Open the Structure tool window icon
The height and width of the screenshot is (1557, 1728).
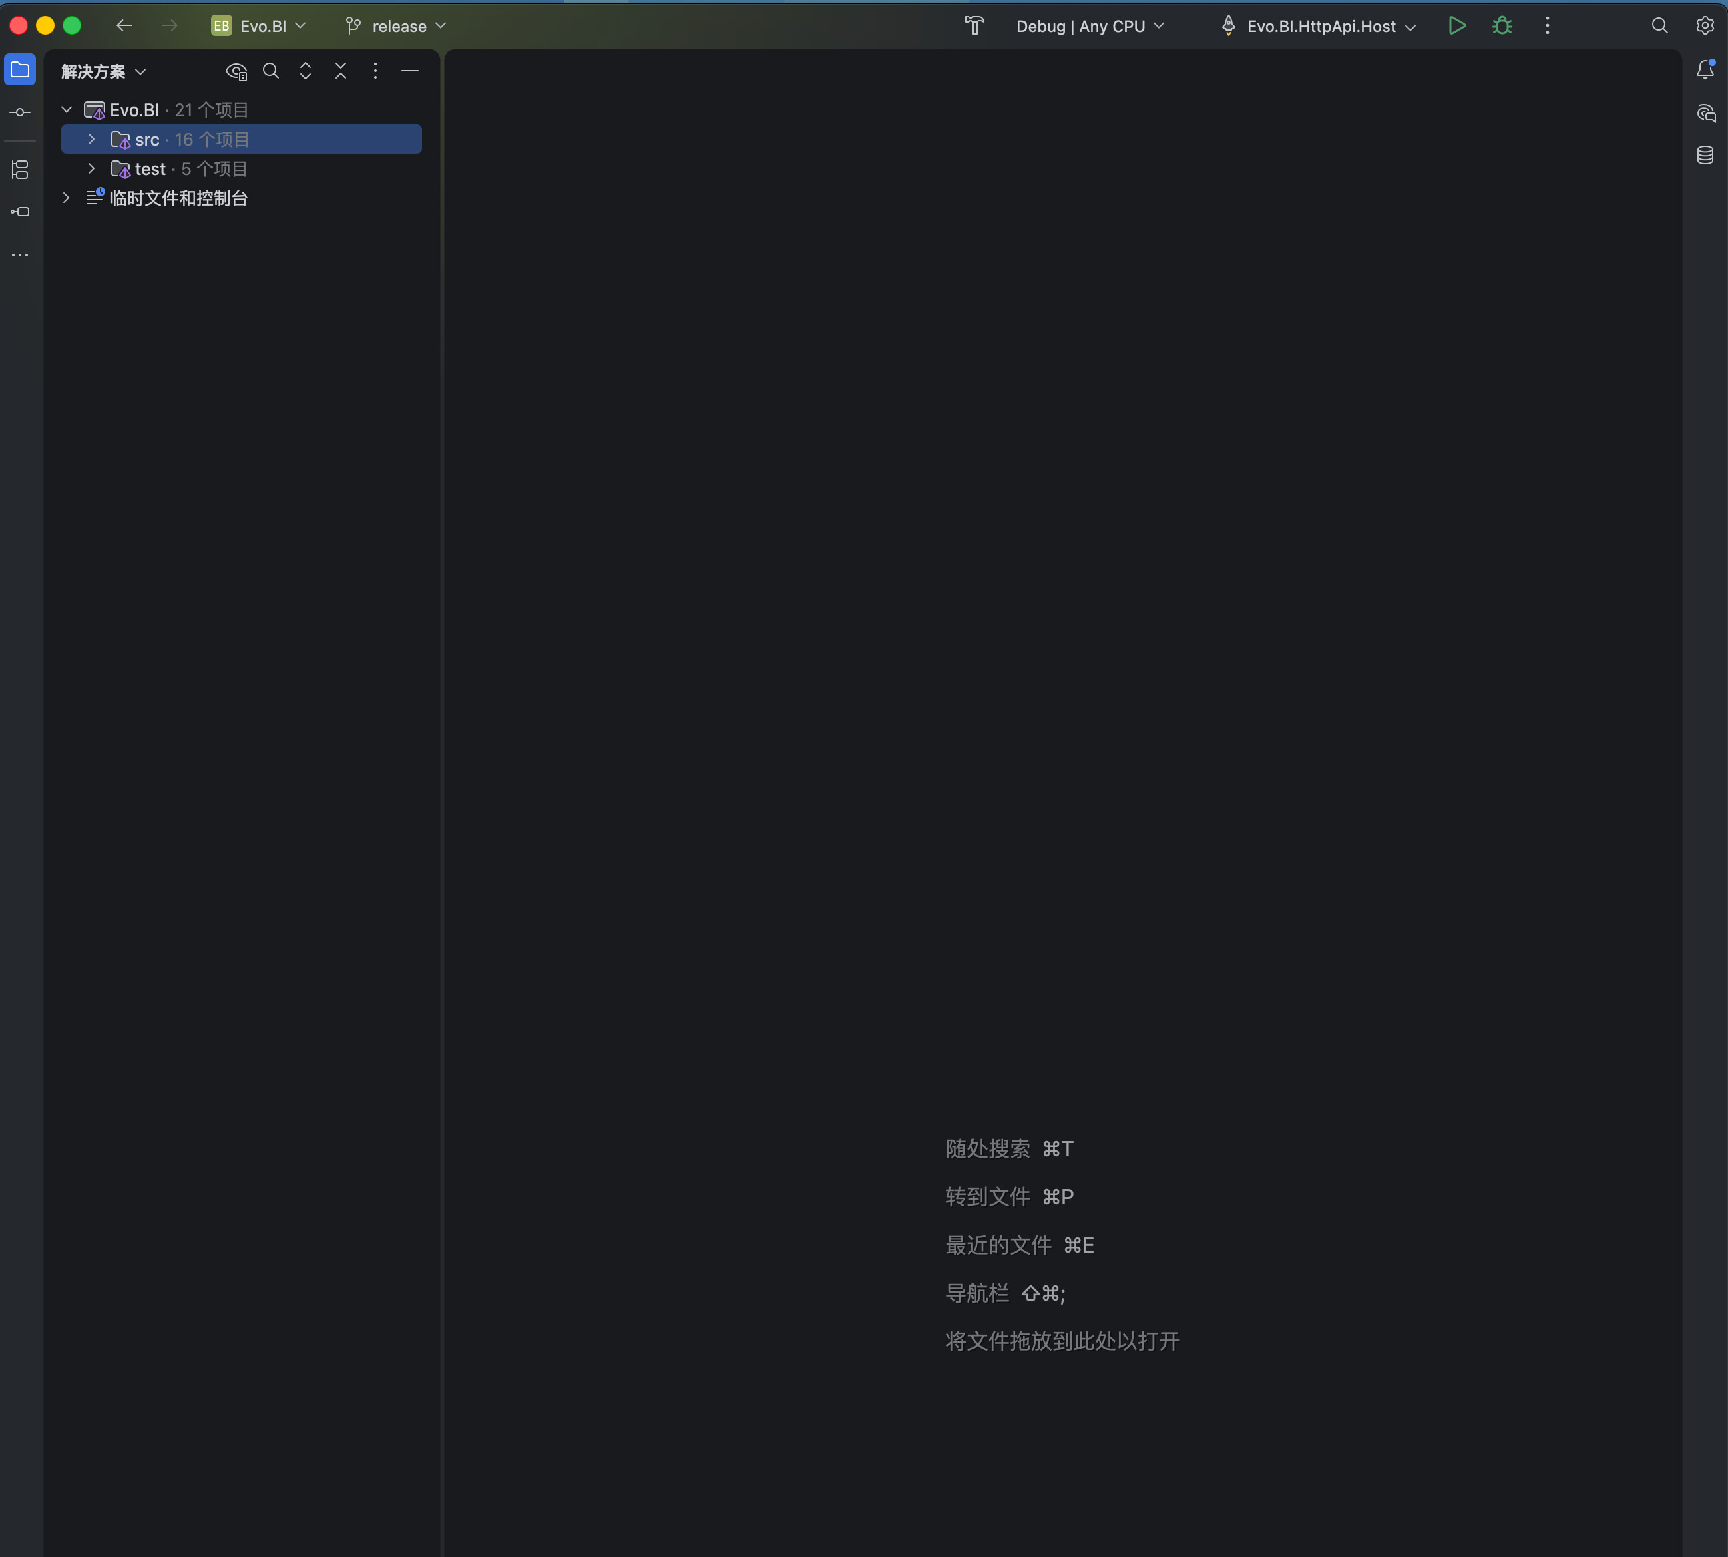[x=19, y=170]
